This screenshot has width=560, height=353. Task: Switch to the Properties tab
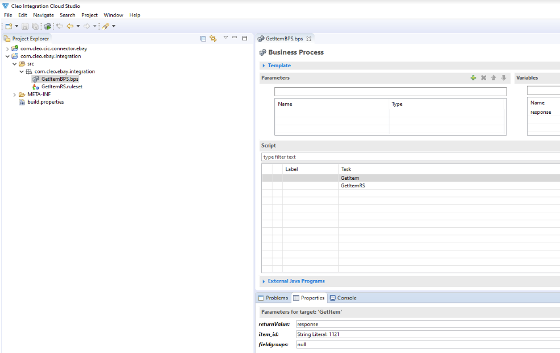point(309,298)
